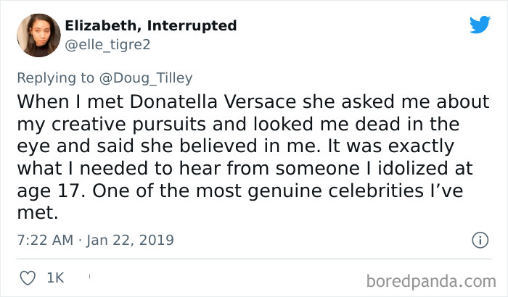Click the Twitter bird logo
Screen dimensions: 508x297
click(x=480, y=25)
